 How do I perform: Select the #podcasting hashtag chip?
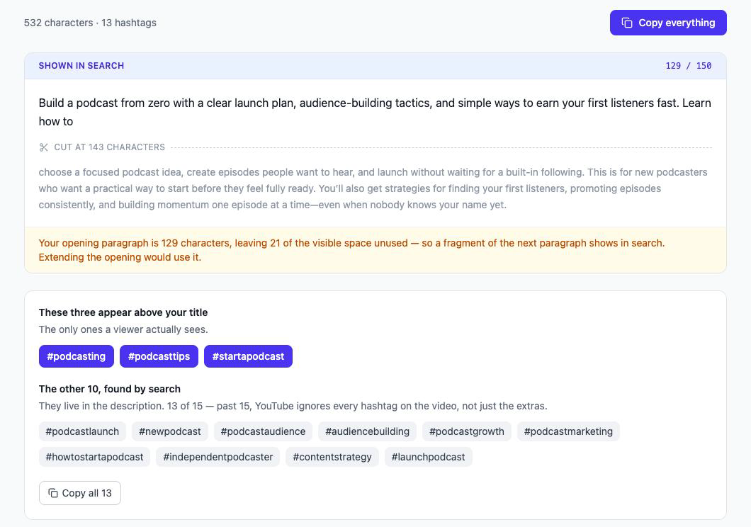point(76,356)
